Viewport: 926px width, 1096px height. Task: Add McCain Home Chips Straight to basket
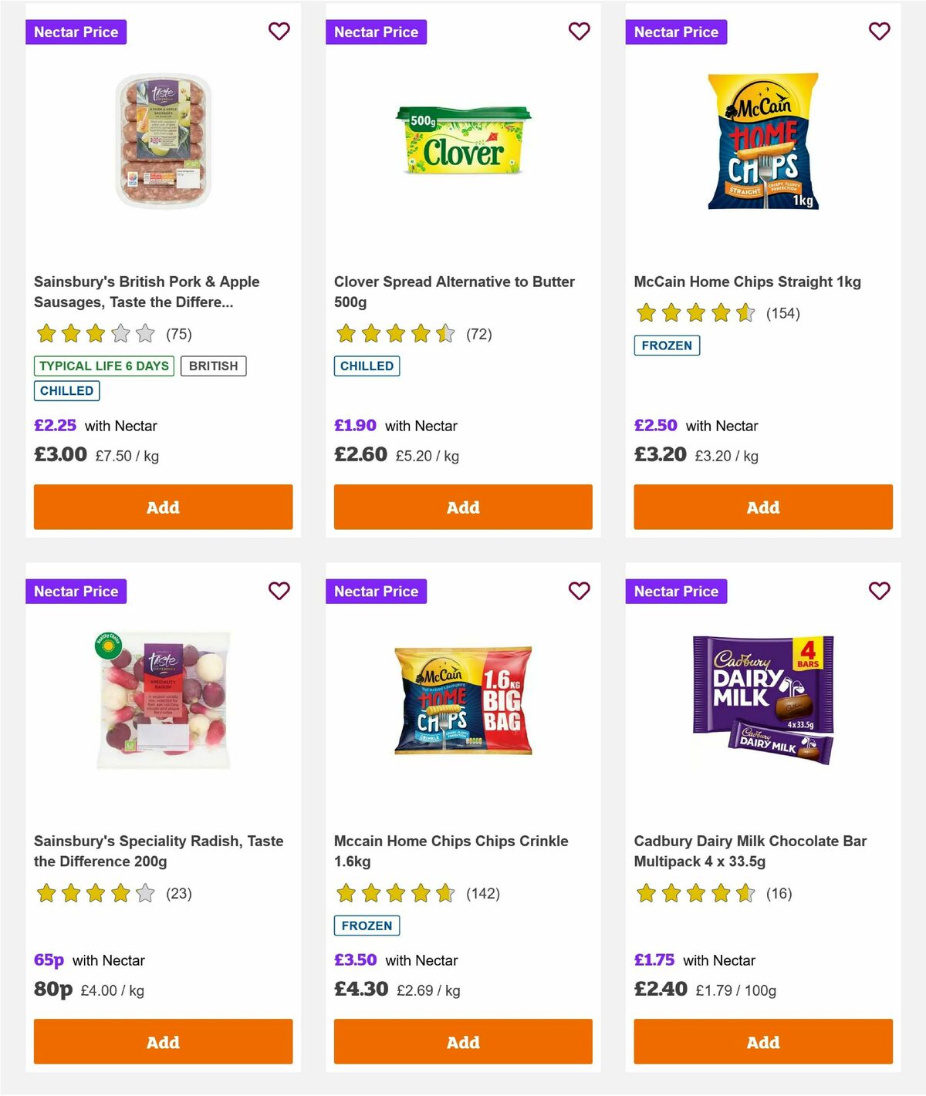pos(762,507)
